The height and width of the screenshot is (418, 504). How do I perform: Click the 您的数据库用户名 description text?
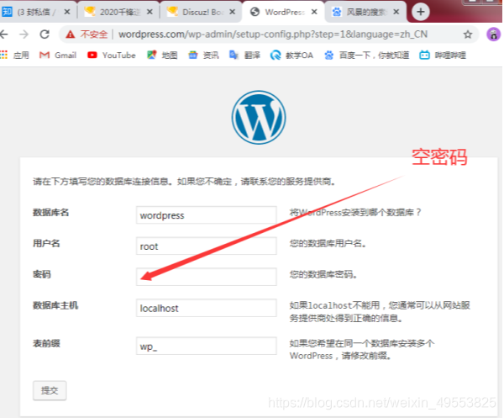(x=328, y=243)
